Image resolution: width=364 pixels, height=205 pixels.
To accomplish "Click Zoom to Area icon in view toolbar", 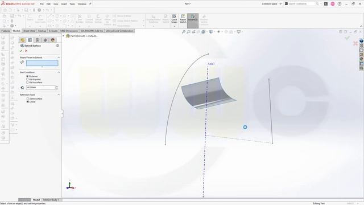I will coord(188,32).
